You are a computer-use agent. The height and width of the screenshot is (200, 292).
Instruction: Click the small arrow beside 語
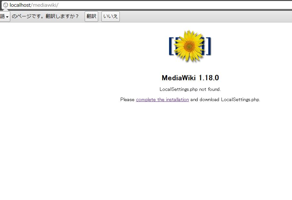point(7,17)
